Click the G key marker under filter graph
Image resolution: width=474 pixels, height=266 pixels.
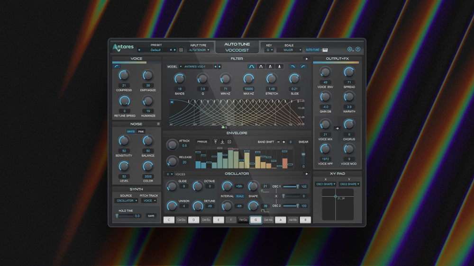(224, 127)
